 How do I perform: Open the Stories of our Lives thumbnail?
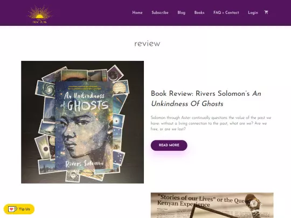212,205
